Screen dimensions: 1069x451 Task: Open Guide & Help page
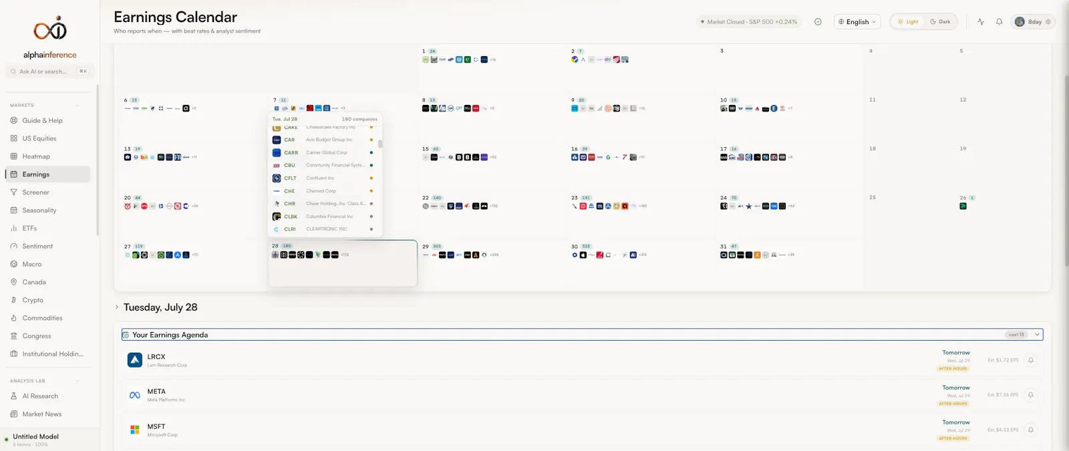(x=47, y=121)
